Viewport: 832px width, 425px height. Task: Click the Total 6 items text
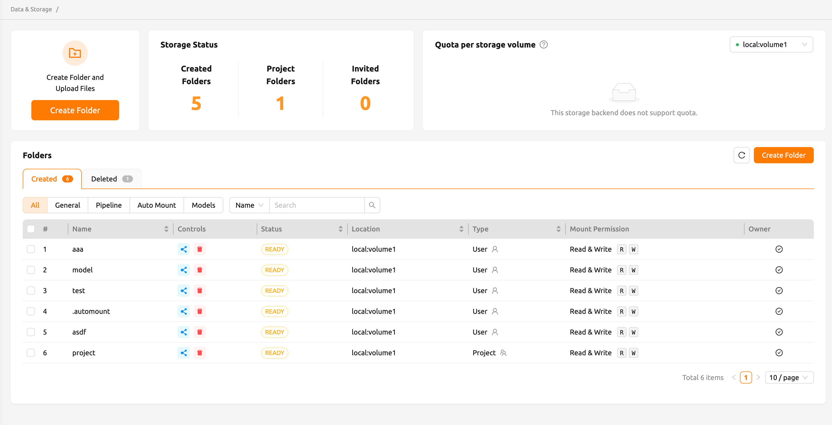tap(703, 377)
